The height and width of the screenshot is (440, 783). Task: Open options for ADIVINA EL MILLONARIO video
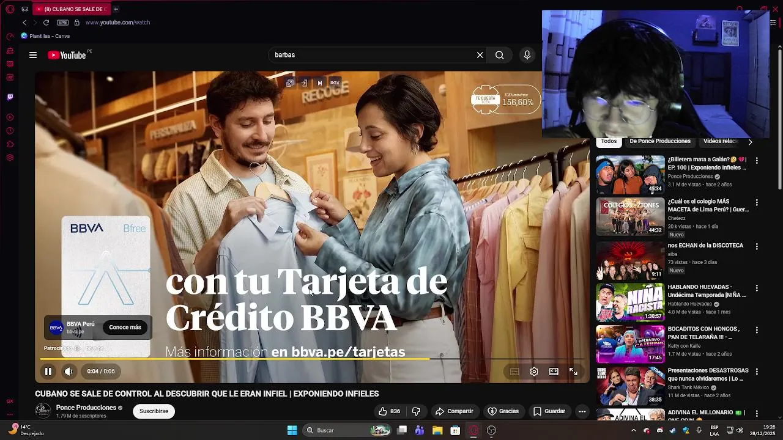click(757, 414)
